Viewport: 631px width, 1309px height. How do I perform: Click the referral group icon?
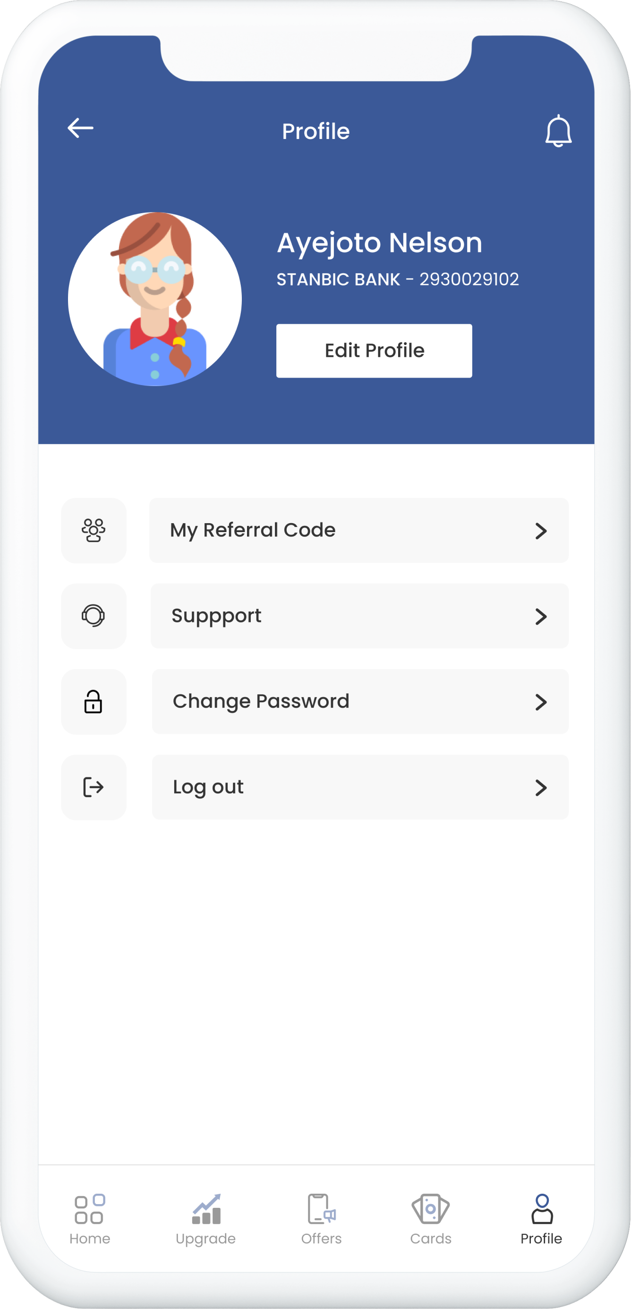click(94, 531)
